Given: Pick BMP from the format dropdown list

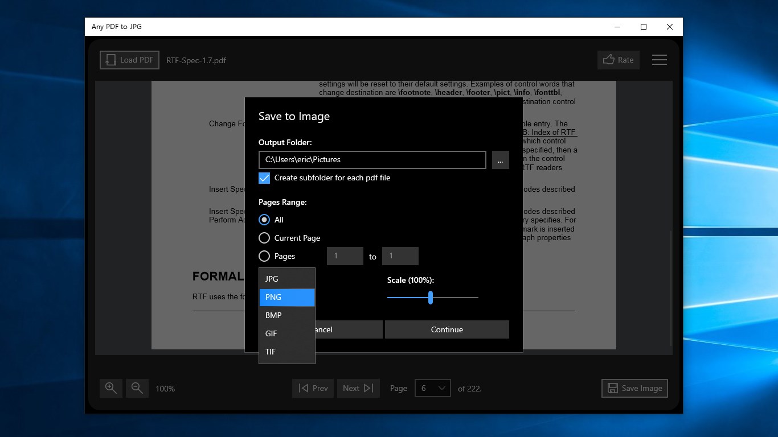Looking at the screenshot, I should [287, 315].
